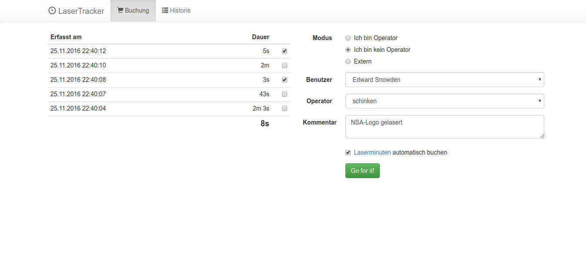Expand the Operator dropdown showing schinken
The height and width of the screenshot is (263, 586).
[444, 101]
